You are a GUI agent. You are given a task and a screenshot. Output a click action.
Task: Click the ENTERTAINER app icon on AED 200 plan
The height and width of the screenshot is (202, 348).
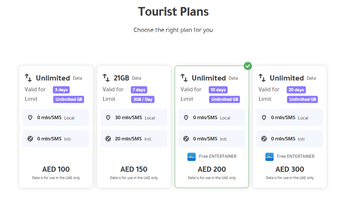[191, 156]
